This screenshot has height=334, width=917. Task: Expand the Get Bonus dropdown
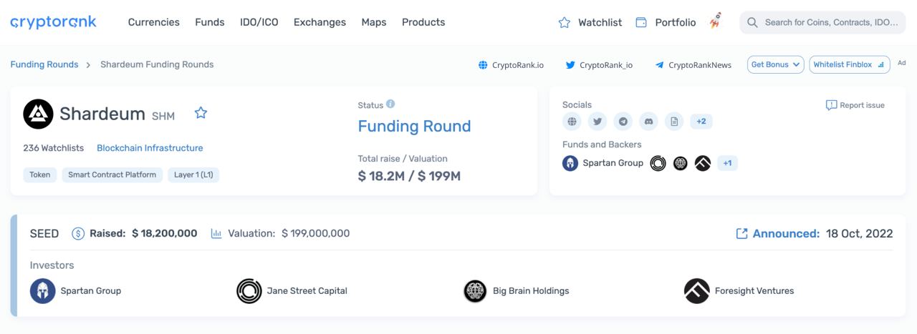[775, 64]
